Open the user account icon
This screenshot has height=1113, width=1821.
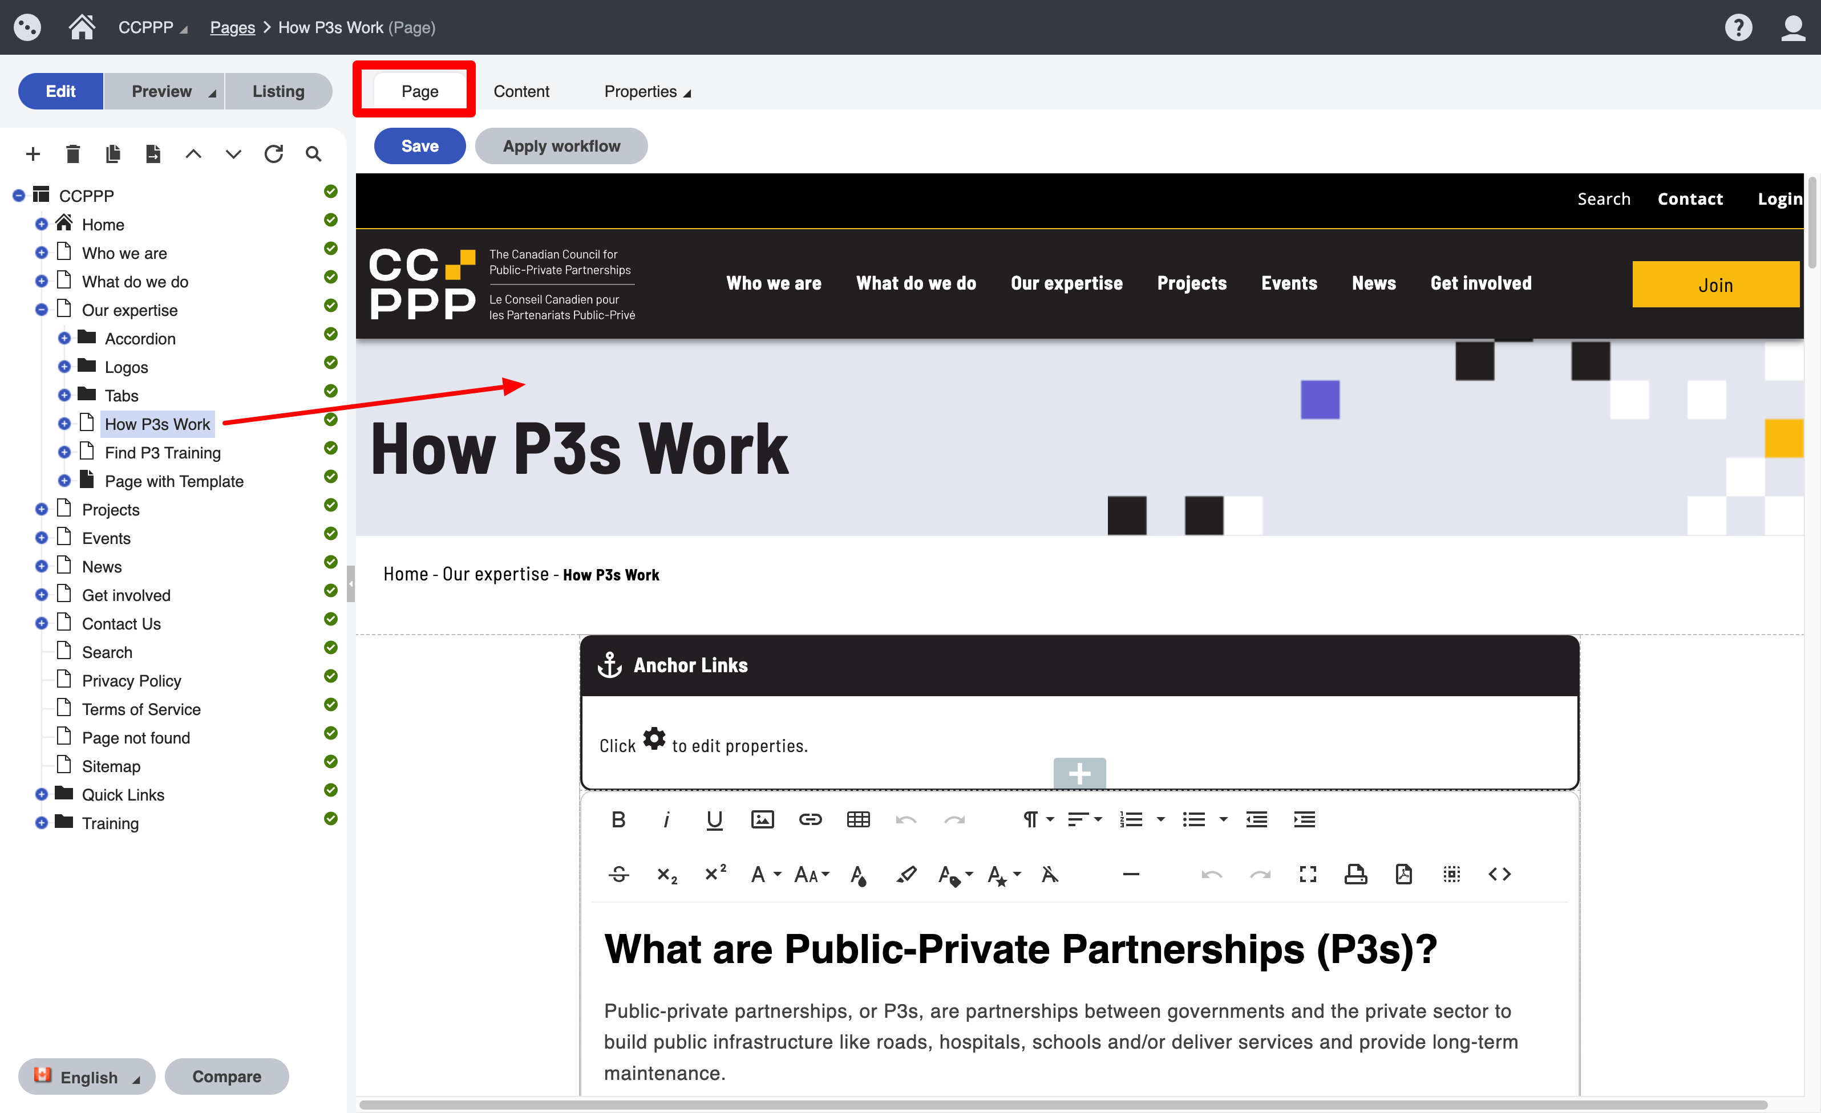[1793, 27]
